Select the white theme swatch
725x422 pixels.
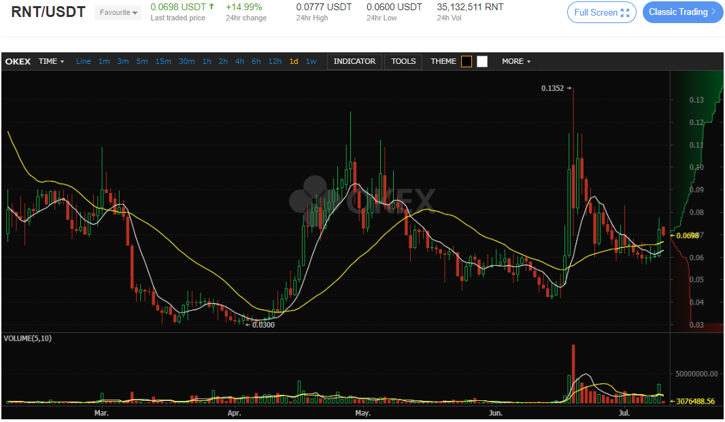click(482, 61)
